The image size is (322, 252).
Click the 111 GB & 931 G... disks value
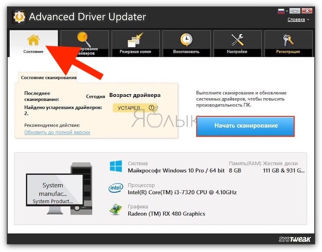click(284, 171)
